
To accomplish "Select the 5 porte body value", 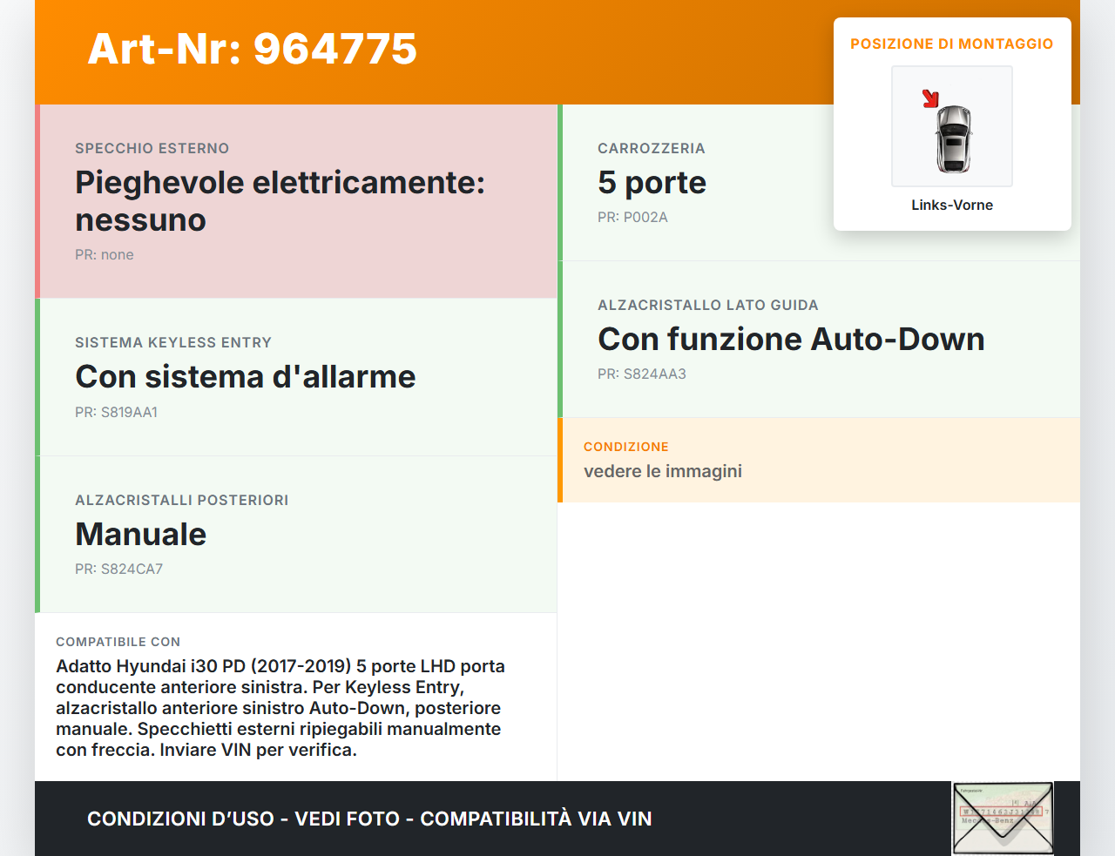I will tap(652, 182).
